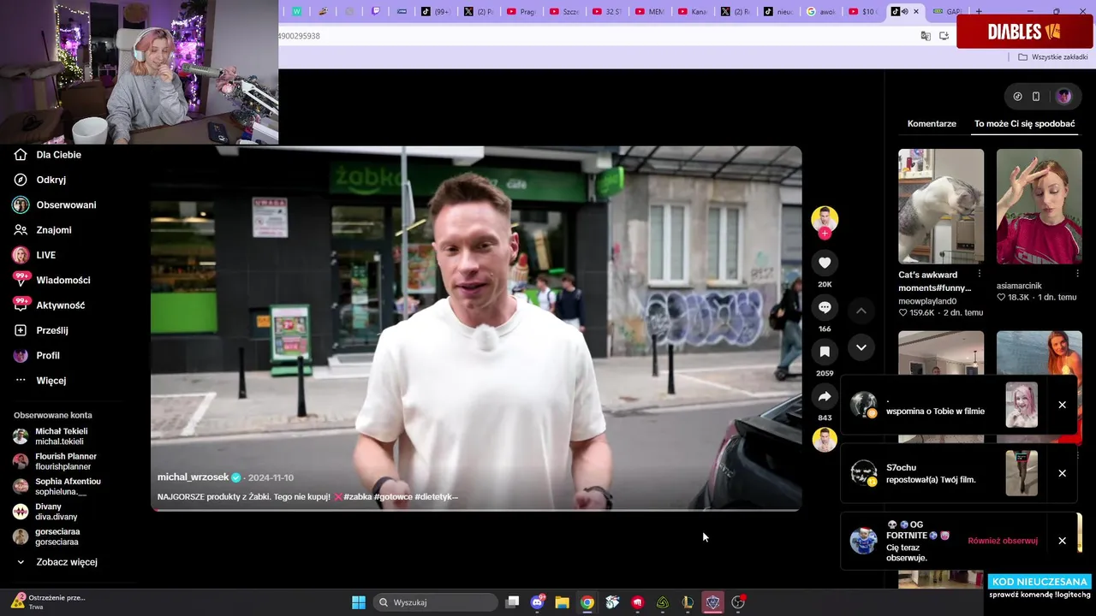The height and width of the screenshot is (616, 1096).
Task: Open the creator avatar above like button
Action: click(x=825, y=218)
